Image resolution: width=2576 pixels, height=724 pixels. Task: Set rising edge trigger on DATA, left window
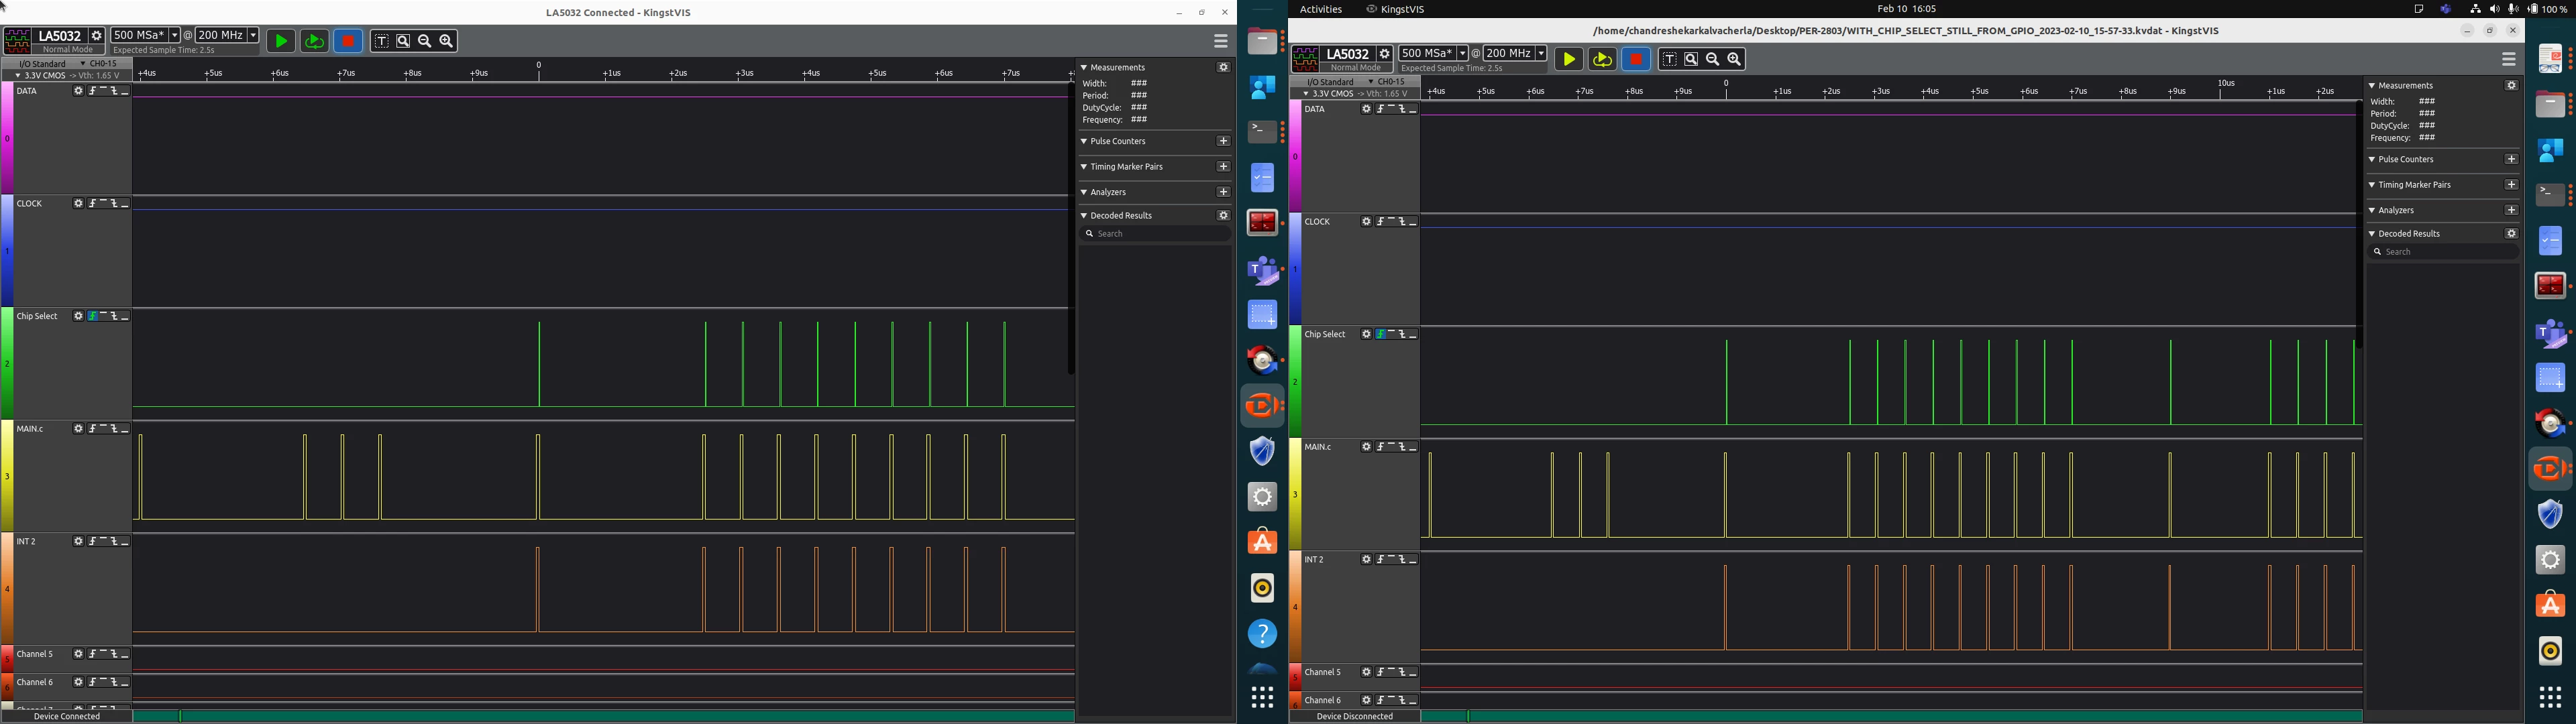point(93,91)
